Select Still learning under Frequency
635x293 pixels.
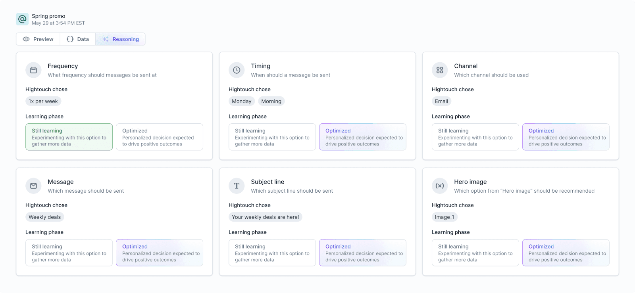click(69, 137)
